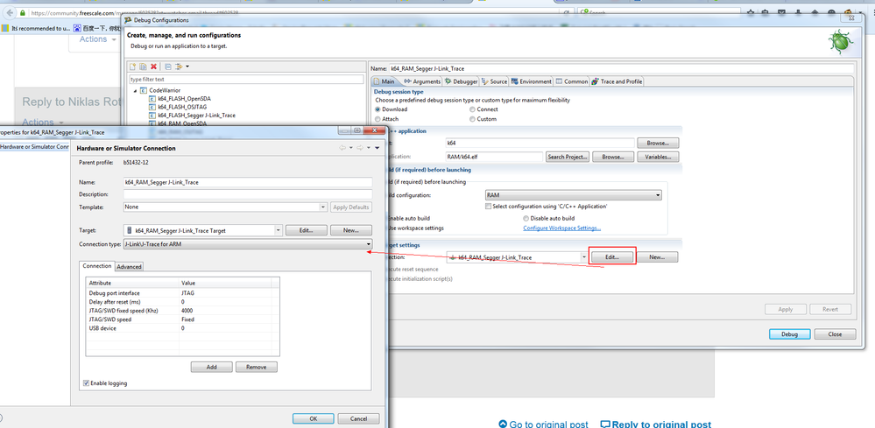
Task: Click the Variables button
Action: pyautogui.click(x=658, y=158)
